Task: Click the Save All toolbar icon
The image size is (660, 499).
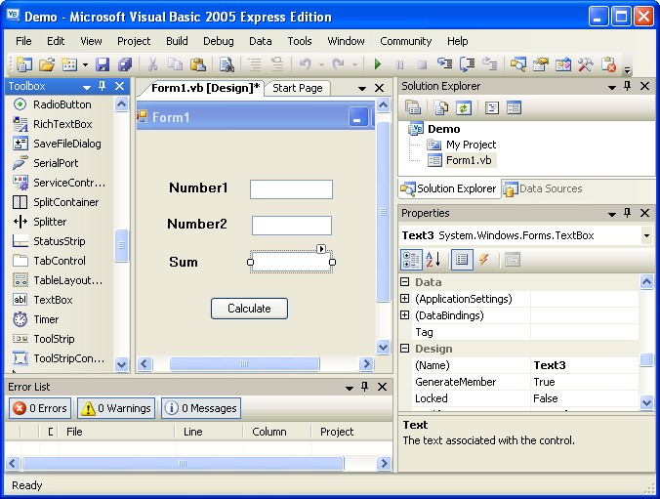Action: 125,64
